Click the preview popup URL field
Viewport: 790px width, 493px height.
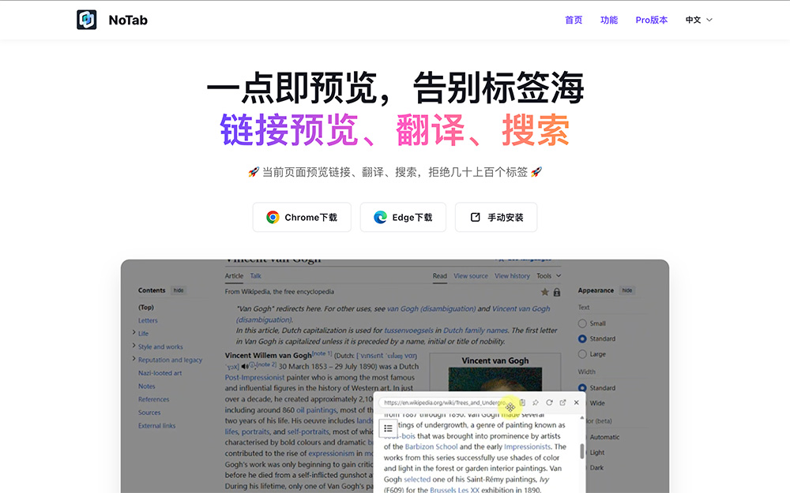point(446,402)
